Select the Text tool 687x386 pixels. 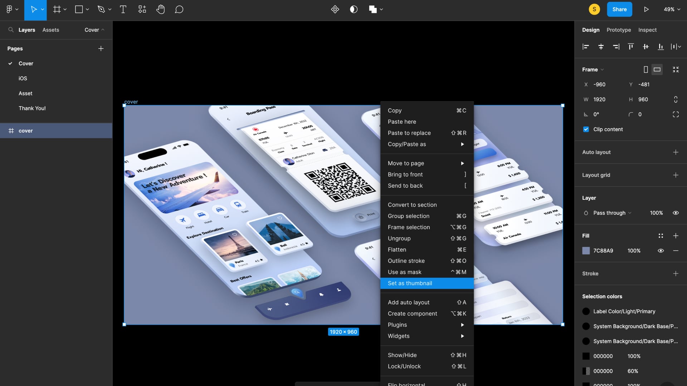pyautogui.click(x=123, y=9)
